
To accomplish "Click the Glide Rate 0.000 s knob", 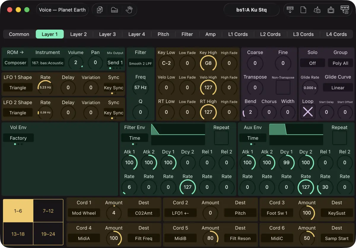I will [x=310, y=87].
